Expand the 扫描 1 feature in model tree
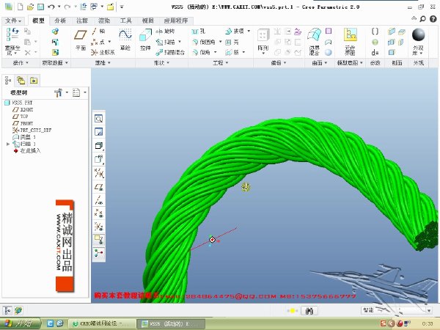Viewport: 440px width, 330px height. point(8,144)
